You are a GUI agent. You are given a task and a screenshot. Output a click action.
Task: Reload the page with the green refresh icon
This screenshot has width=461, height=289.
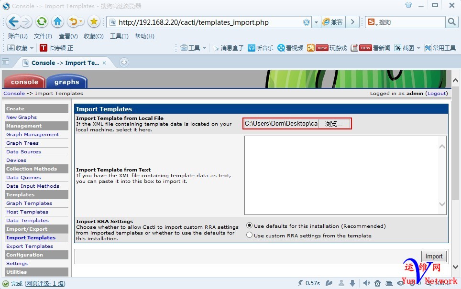42,21
